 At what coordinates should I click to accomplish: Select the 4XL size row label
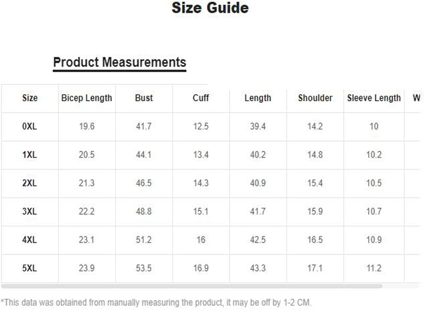(30, 240)
